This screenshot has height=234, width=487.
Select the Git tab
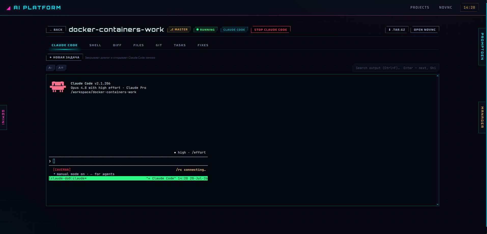coord(159,45)
